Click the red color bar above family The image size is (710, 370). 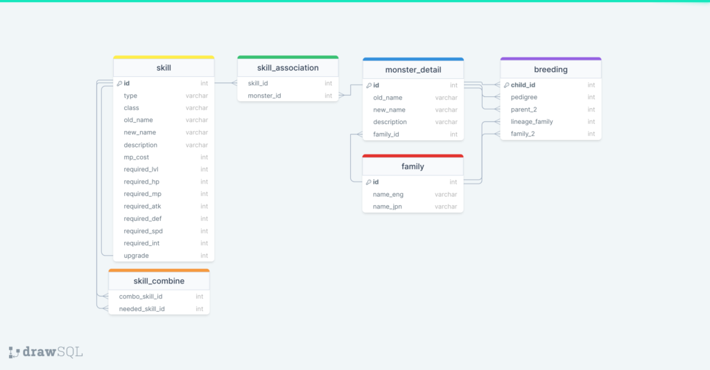coord(413,156)
